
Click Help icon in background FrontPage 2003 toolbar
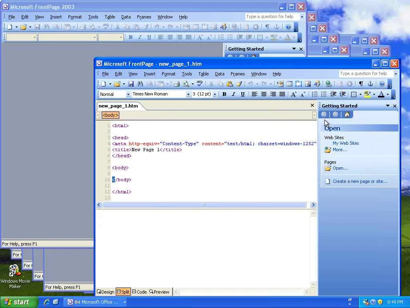coord(288,27)
